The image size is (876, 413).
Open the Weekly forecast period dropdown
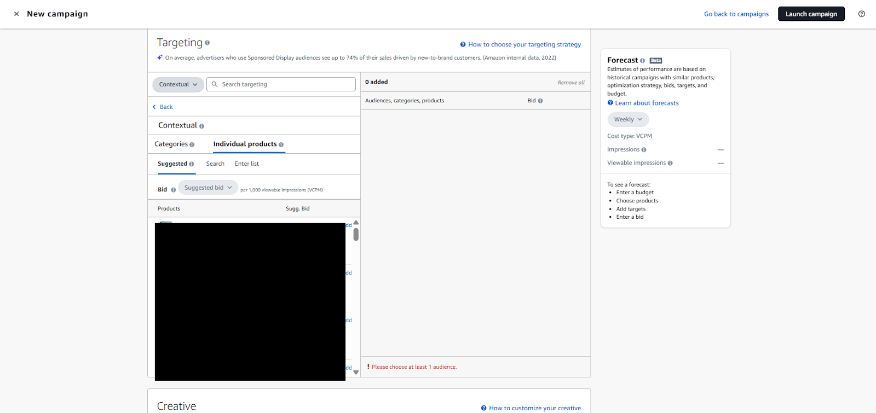(x=628, y=119)
